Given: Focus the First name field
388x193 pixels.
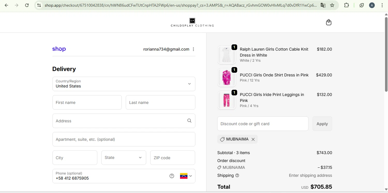Looking at the screenshot, I should [87, 102].
